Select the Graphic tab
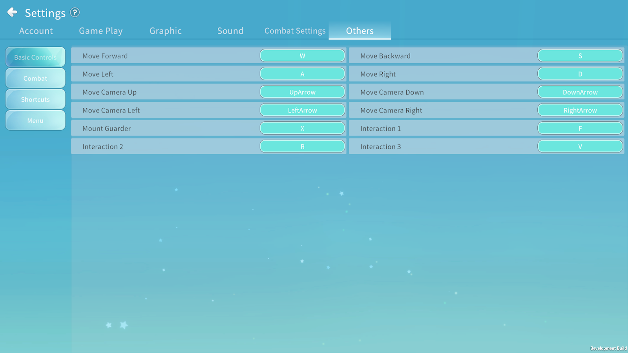 tap(165, 31)
